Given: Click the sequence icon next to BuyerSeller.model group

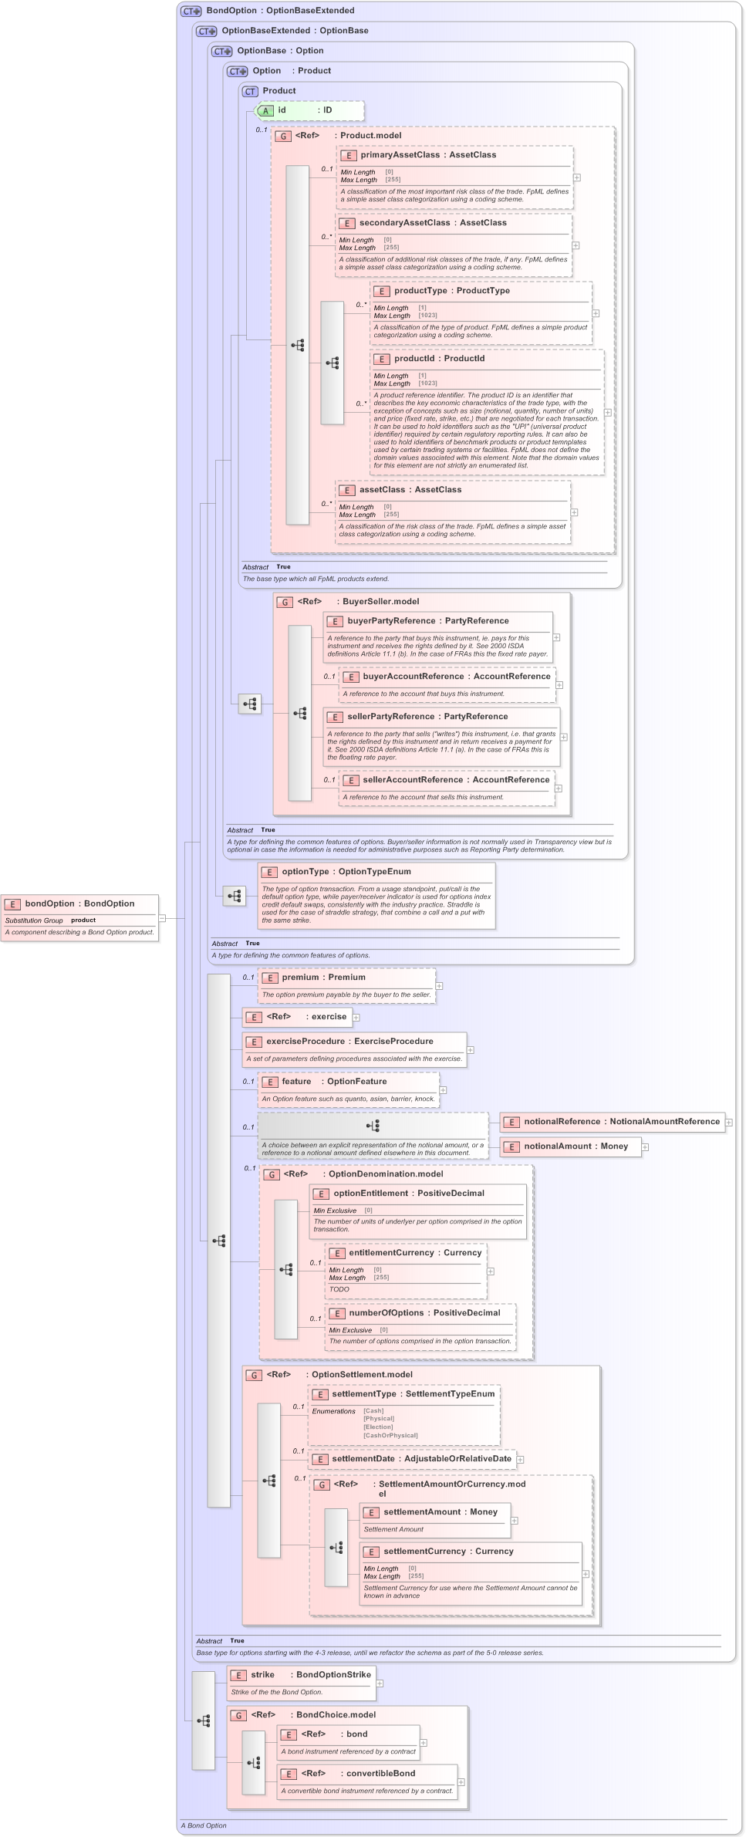Looking at the screenshot, I should click(x=250, y=704).
